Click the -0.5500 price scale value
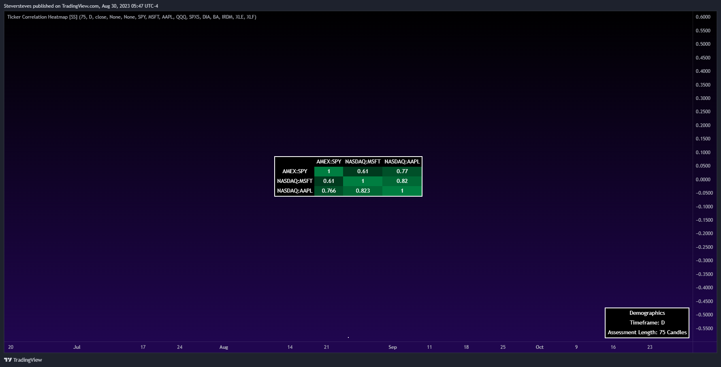The width and height of the screenshot is (721, 367). [704, 328]
